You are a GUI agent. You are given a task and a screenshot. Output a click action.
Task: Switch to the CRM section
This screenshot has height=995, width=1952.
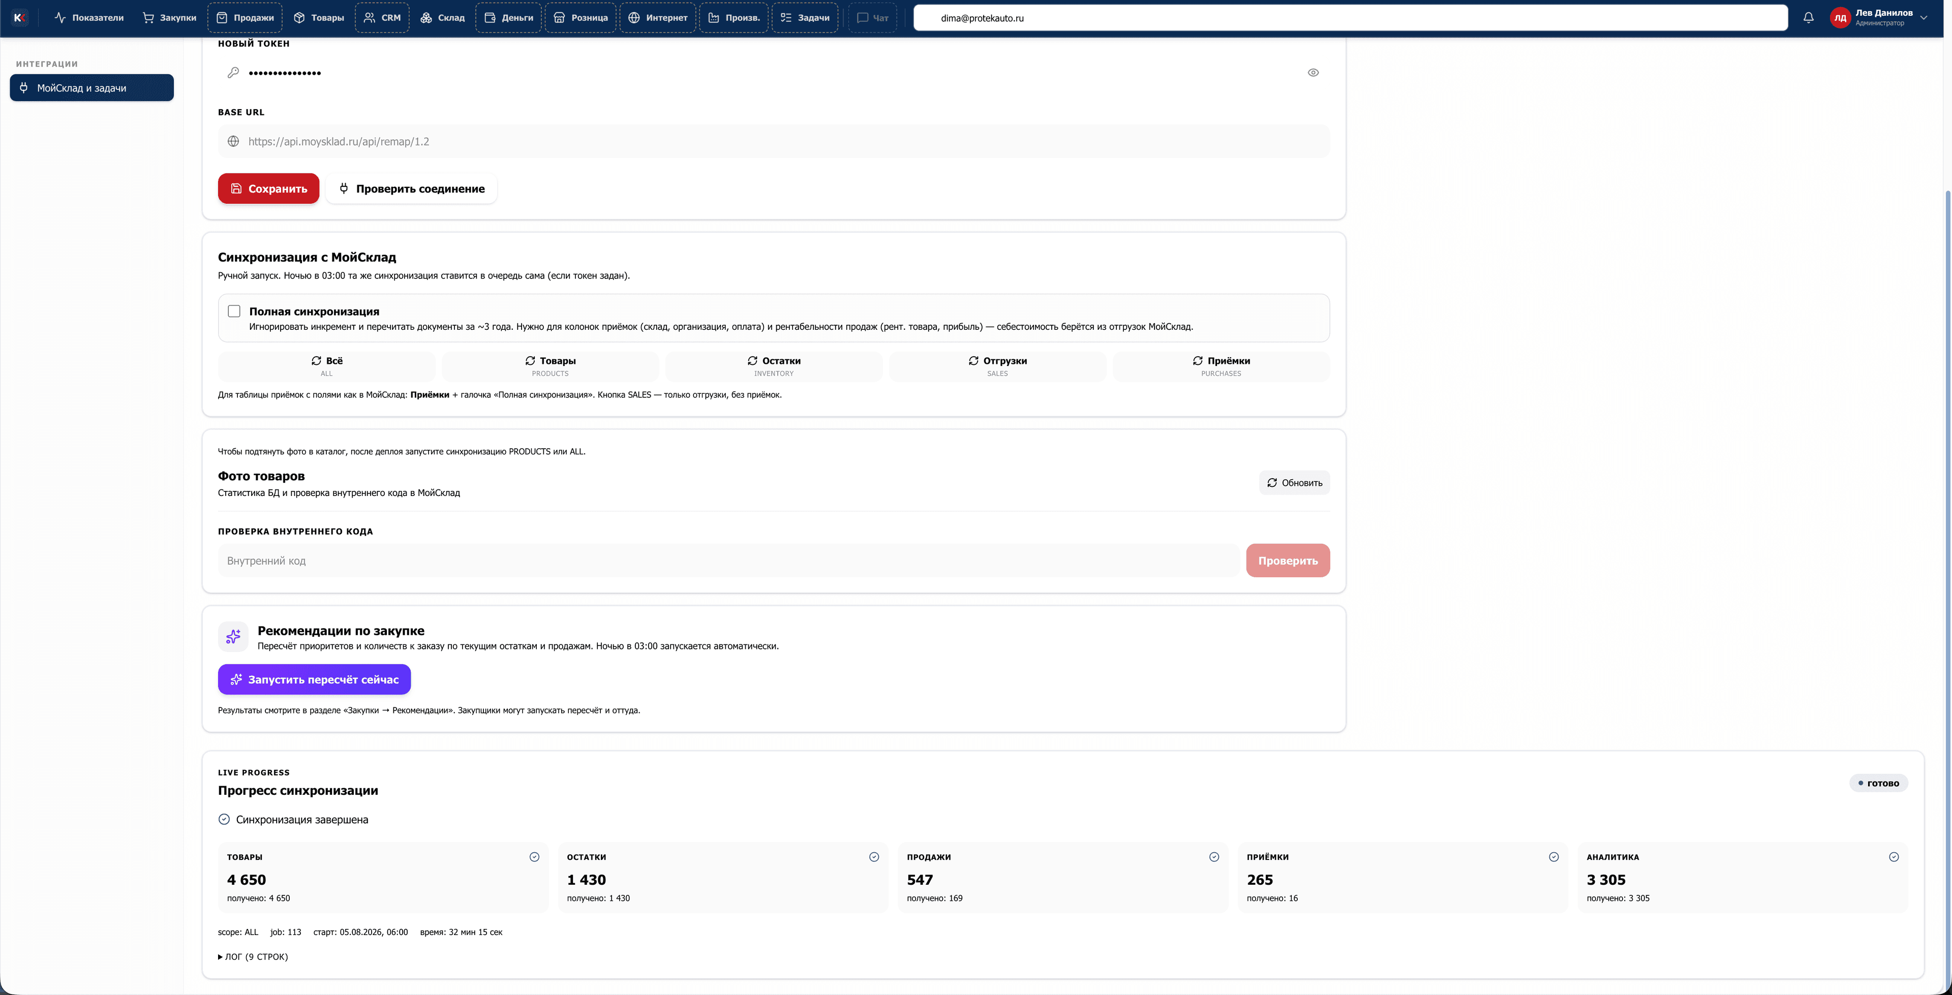click(383, 17)
